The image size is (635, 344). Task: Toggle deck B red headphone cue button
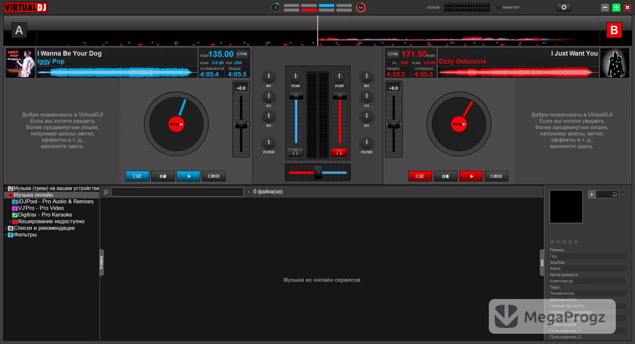[x=339, y=152]
